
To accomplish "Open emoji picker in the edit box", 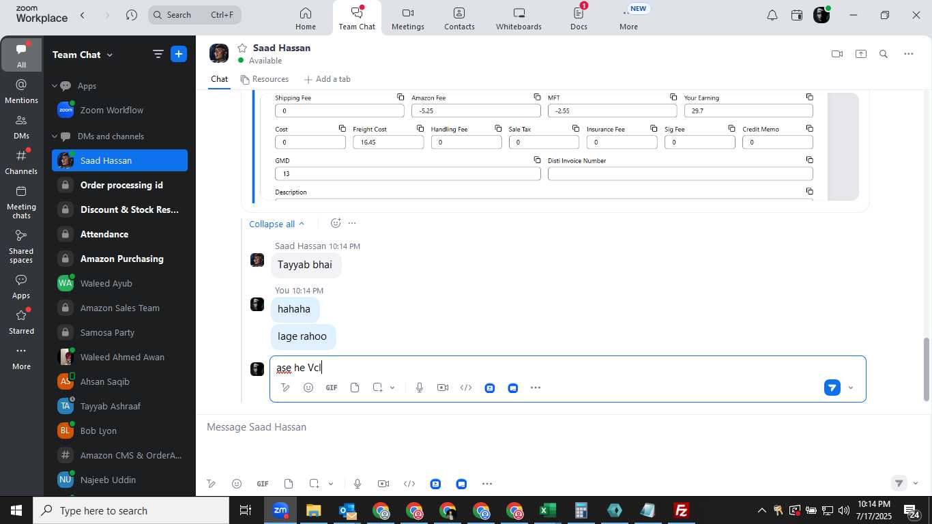I will point(308,388).
